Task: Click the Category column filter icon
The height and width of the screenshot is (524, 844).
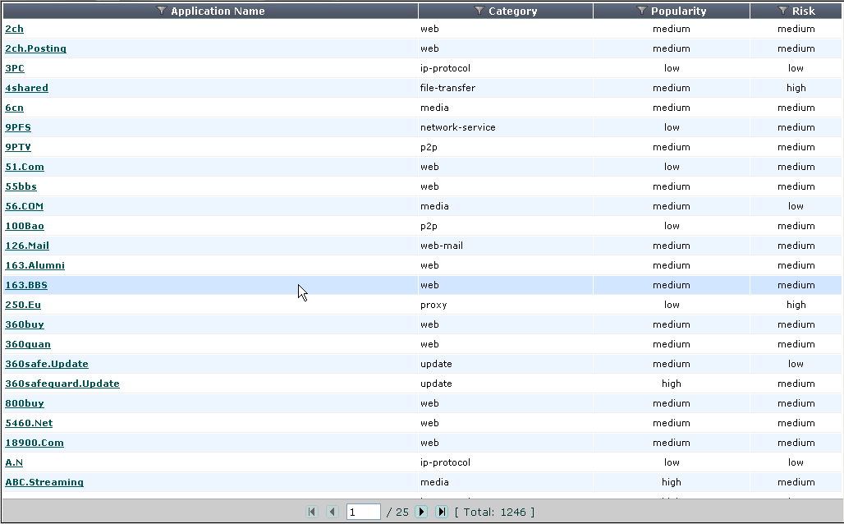Action: (x=479, y=10)
